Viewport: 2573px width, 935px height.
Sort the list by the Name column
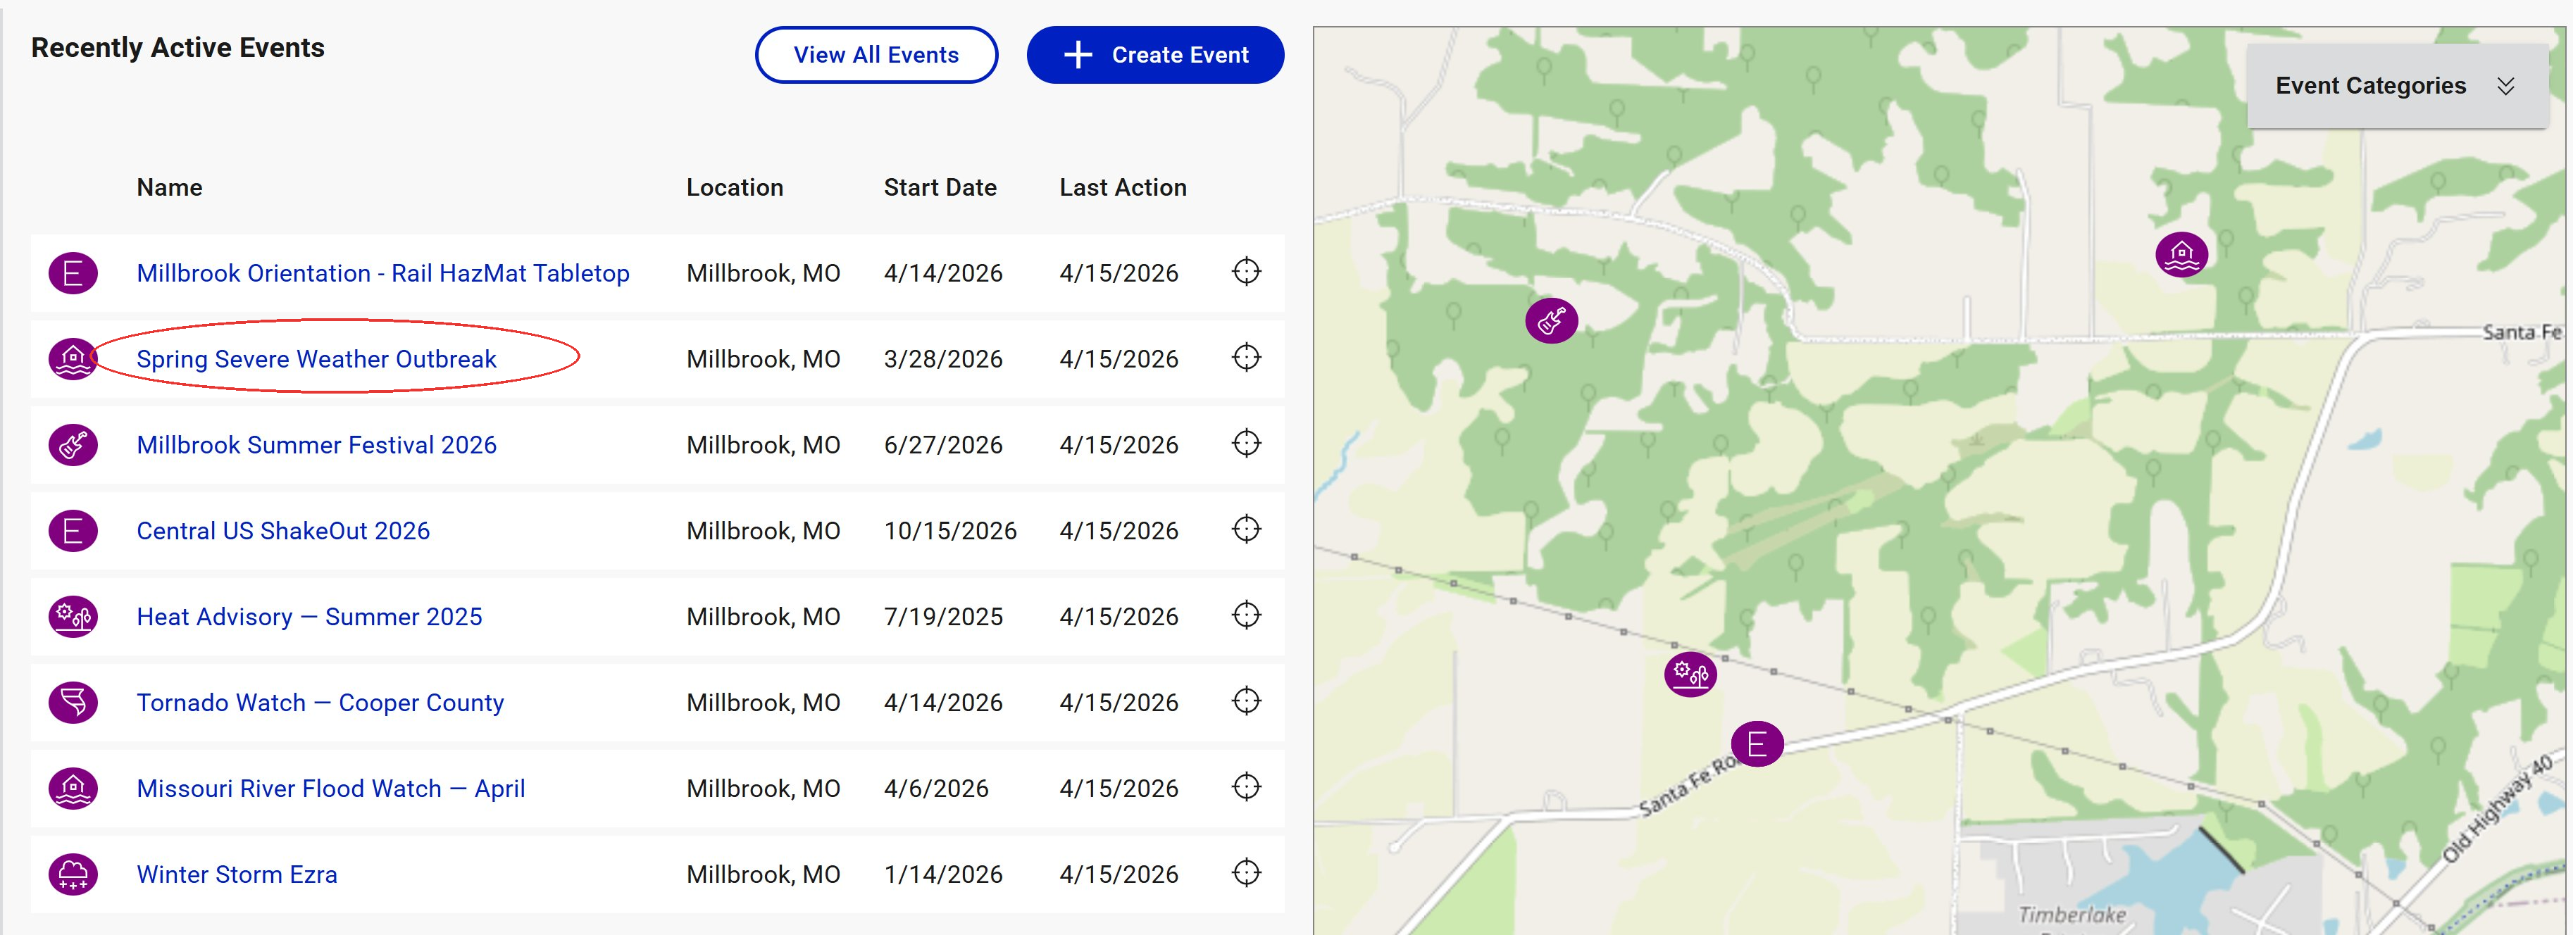pos(169,187)
